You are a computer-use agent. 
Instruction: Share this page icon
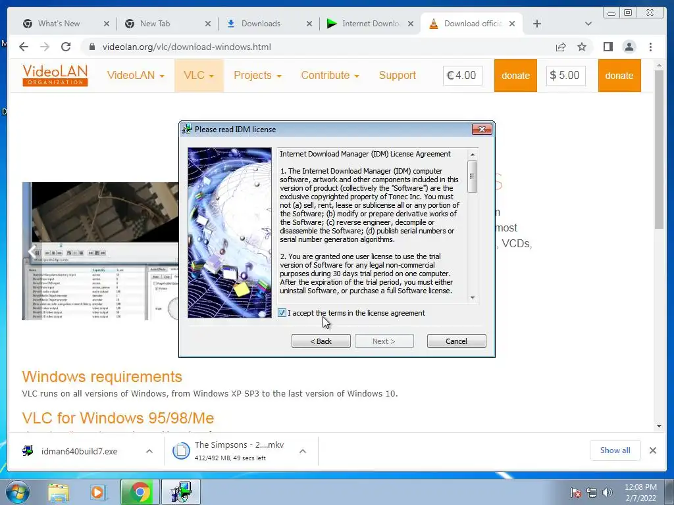(x=561, y=47)
